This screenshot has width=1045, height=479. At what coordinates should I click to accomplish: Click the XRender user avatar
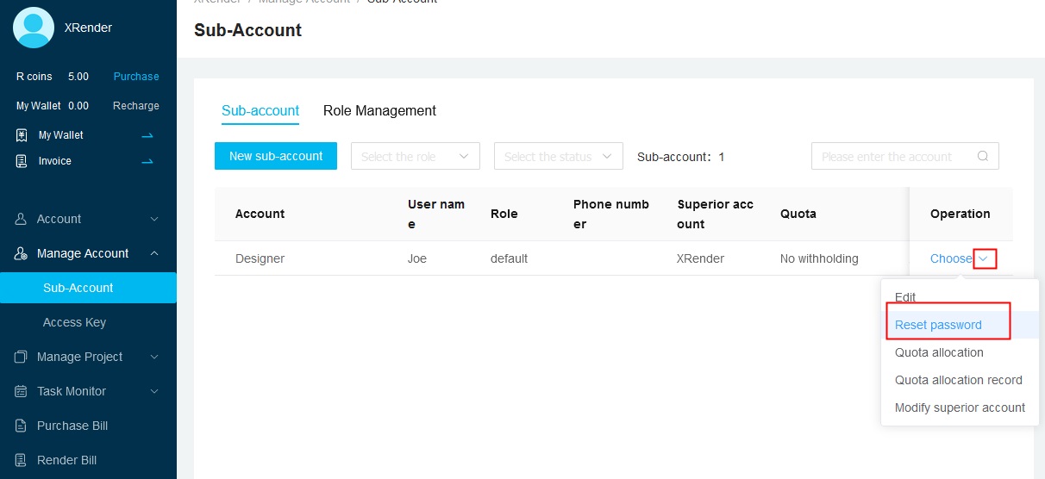(34, 28)
